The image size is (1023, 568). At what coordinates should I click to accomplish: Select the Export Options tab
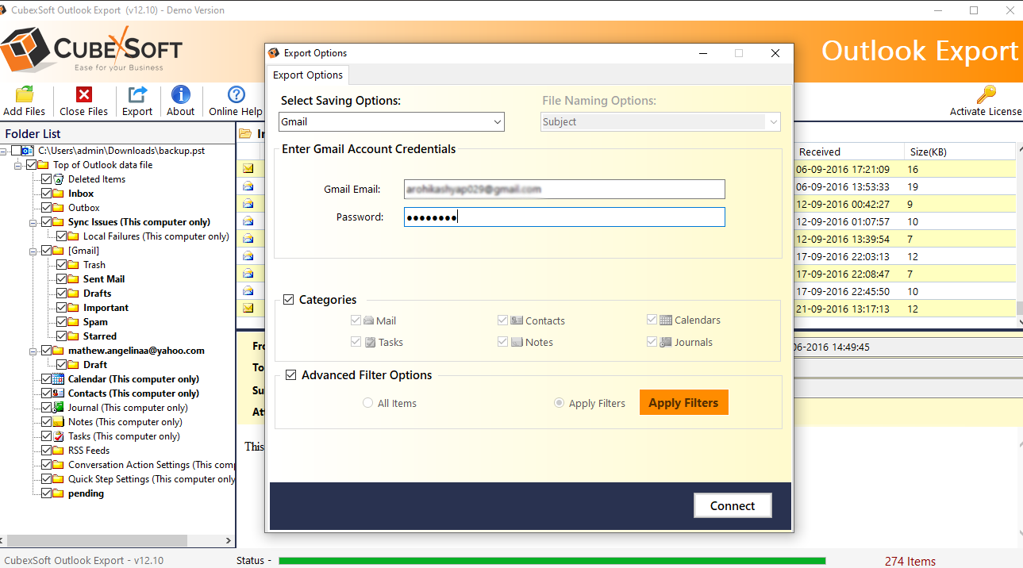308,75
